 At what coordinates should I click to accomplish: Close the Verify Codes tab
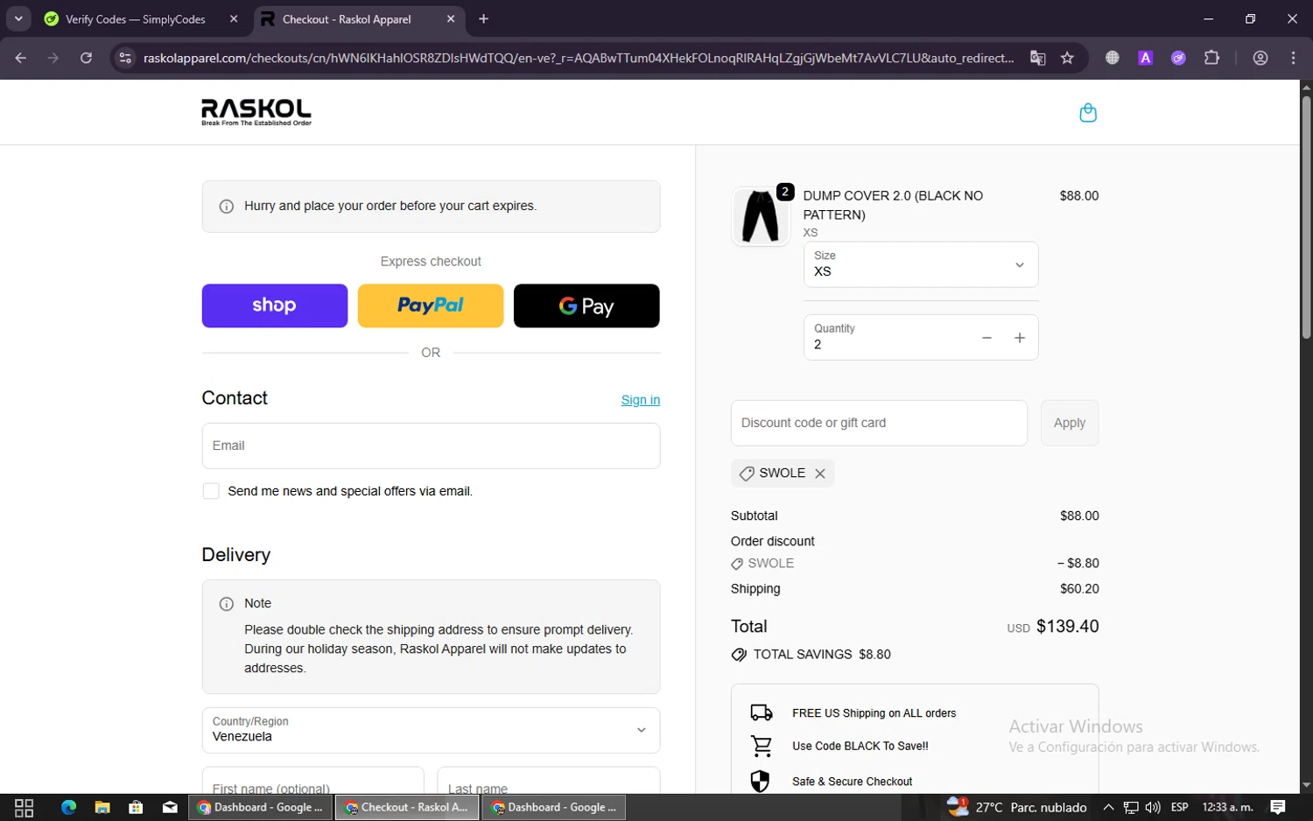click(234, 19)
